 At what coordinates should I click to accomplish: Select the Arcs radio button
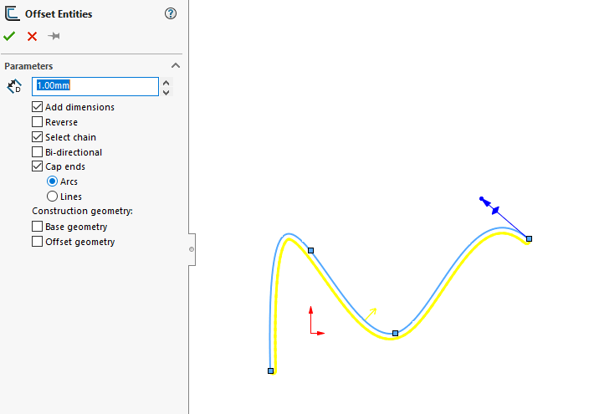pos(53,181)
